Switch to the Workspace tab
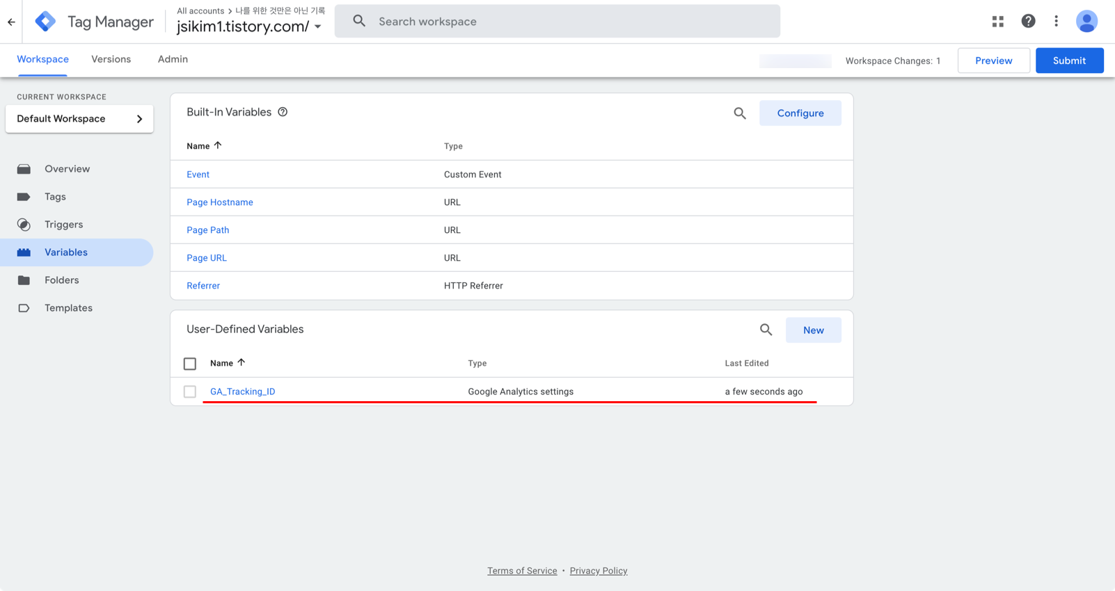The height and width of the screenshot is (591, 1115). (42, 60)
